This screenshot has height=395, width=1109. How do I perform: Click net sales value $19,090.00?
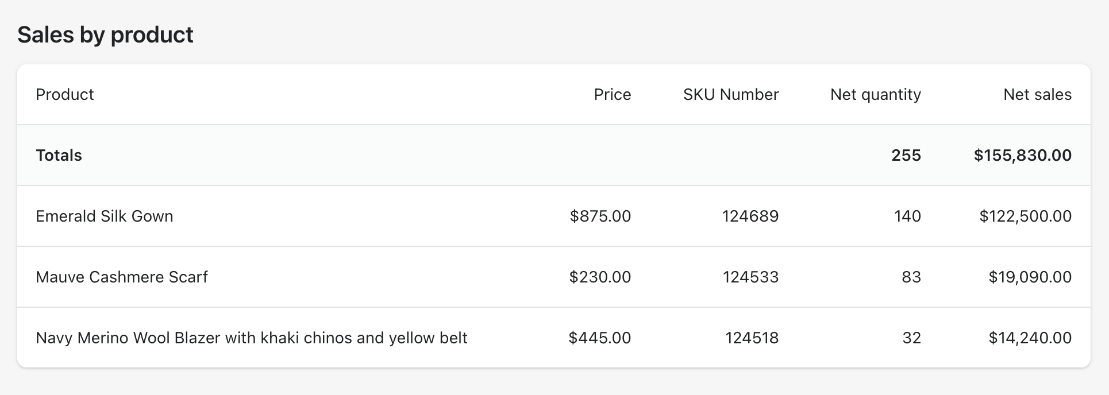[x=1029, y=277]
